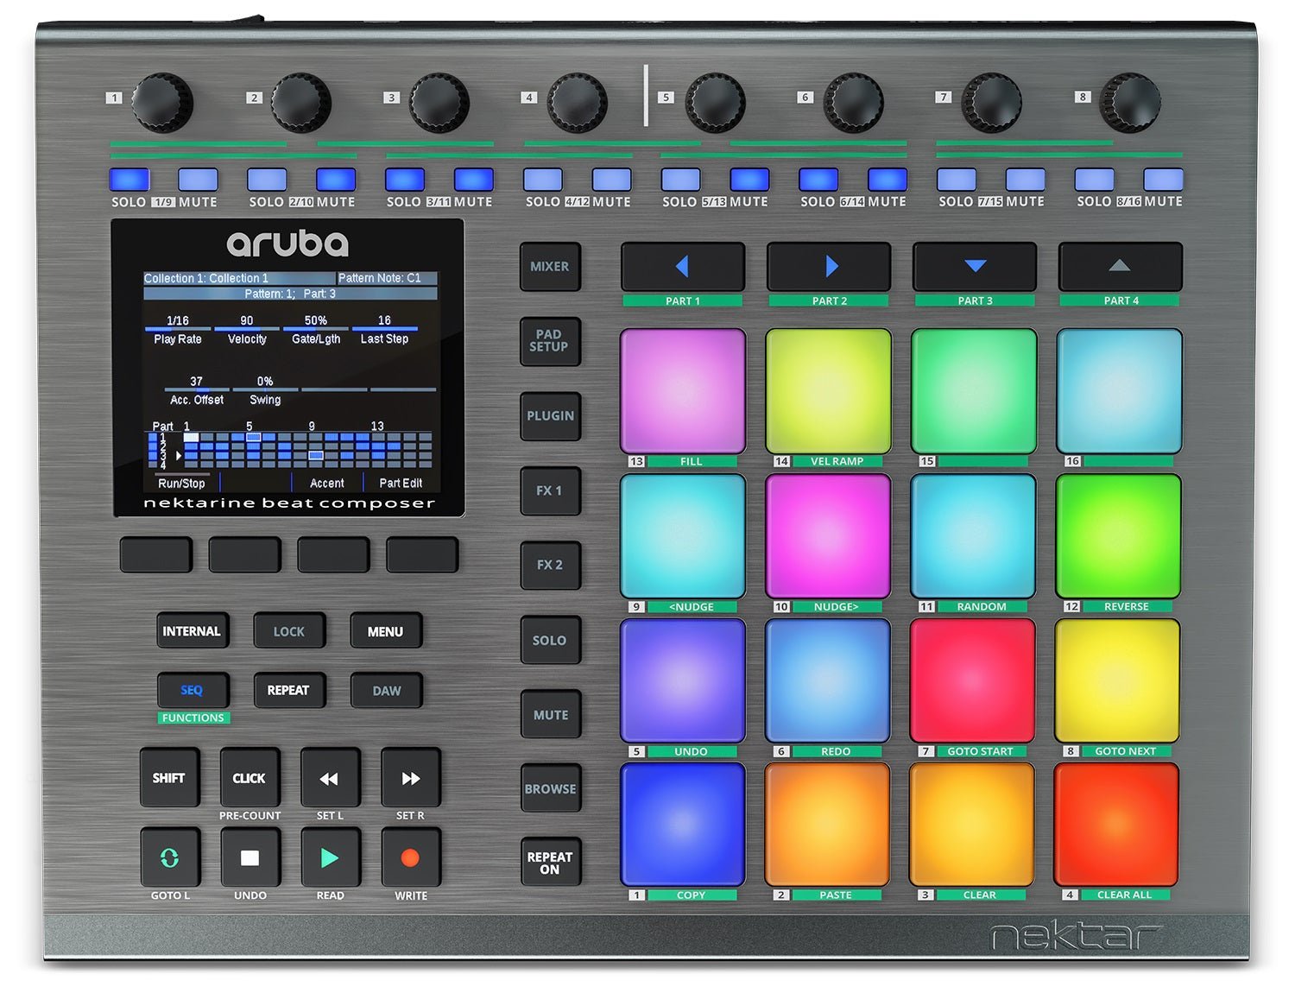Toggle the Lock button
Image resolution: width=1295 pixels, height=993 pixels.
(x=289, y=631)
